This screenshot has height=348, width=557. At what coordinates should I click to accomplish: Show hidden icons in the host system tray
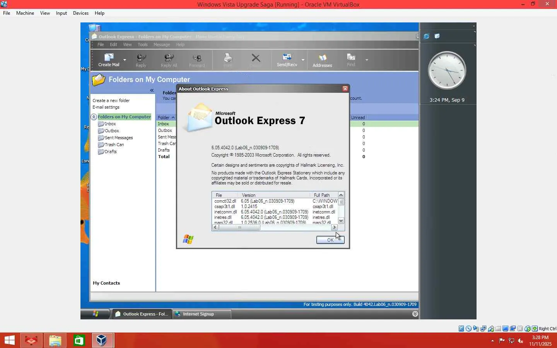(492, 341)
